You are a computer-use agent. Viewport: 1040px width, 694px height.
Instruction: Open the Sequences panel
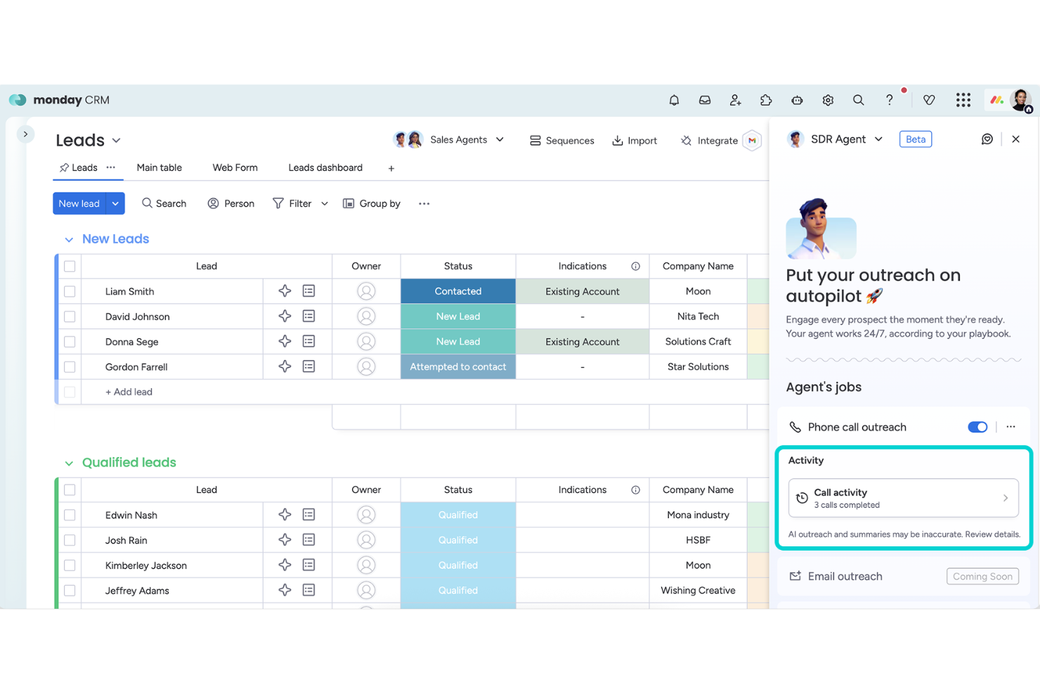tap(561, 140)
